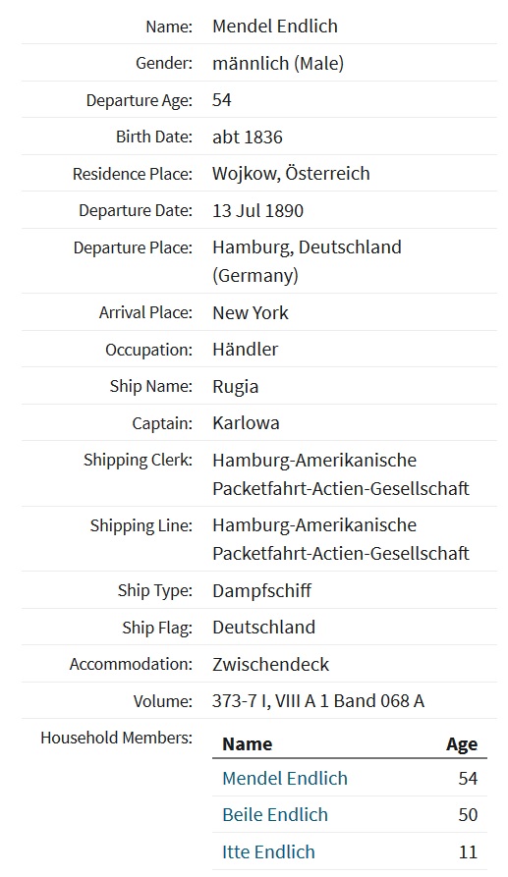Click the Shipping Clerk company text
Screen dimensions: 508x877
tap(341, 474)
